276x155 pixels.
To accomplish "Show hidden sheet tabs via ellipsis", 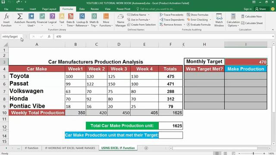I will pos(19,148).
